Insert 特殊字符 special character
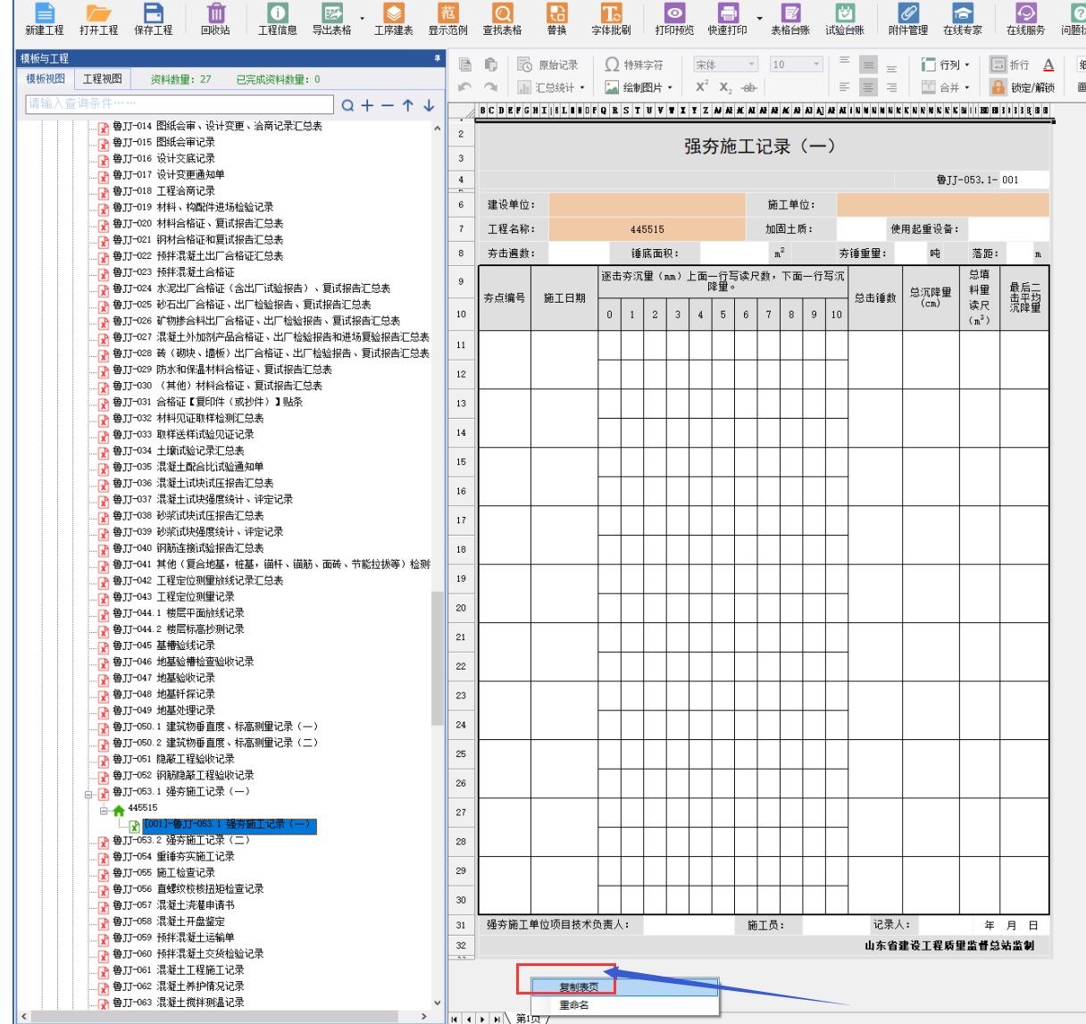The height and width of the screenshot is (1024, 1086). pyautogui.click(x=634, y=64)
